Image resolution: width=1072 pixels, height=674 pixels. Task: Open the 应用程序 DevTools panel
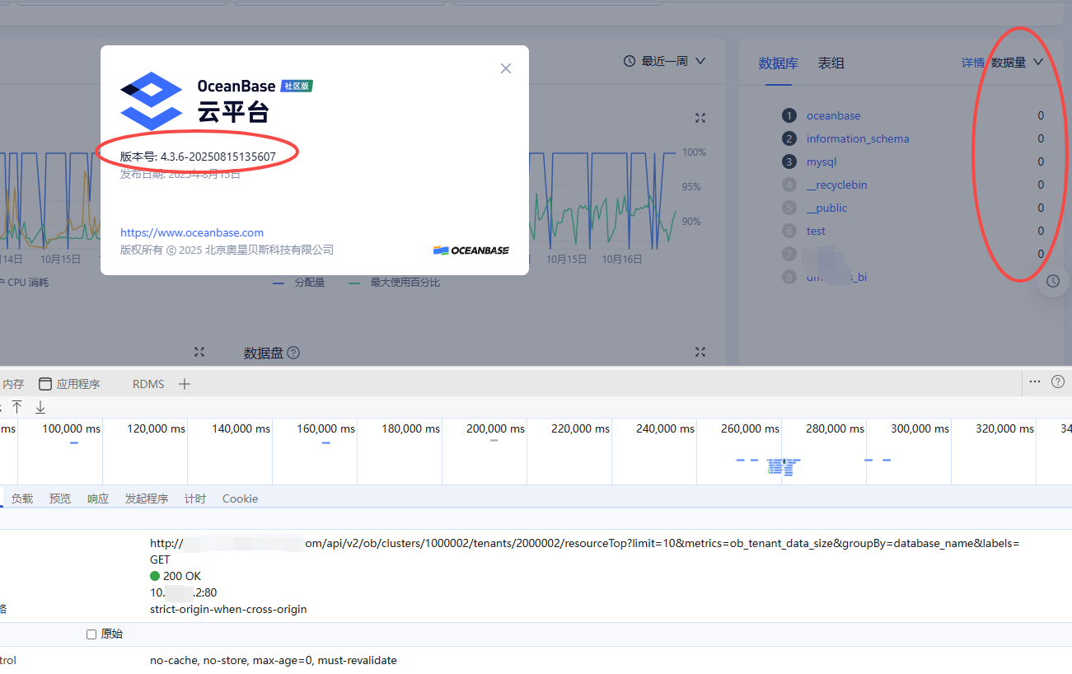click(69, 384)
